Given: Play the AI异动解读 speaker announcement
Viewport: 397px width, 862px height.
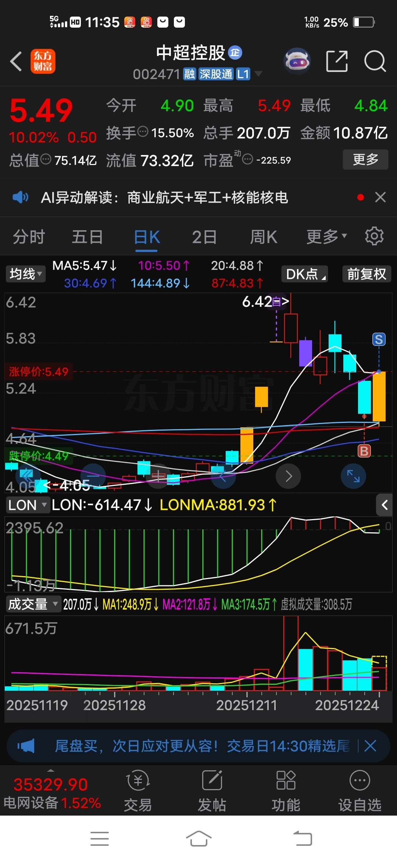Looking at the screenshot, I should 20,197.
